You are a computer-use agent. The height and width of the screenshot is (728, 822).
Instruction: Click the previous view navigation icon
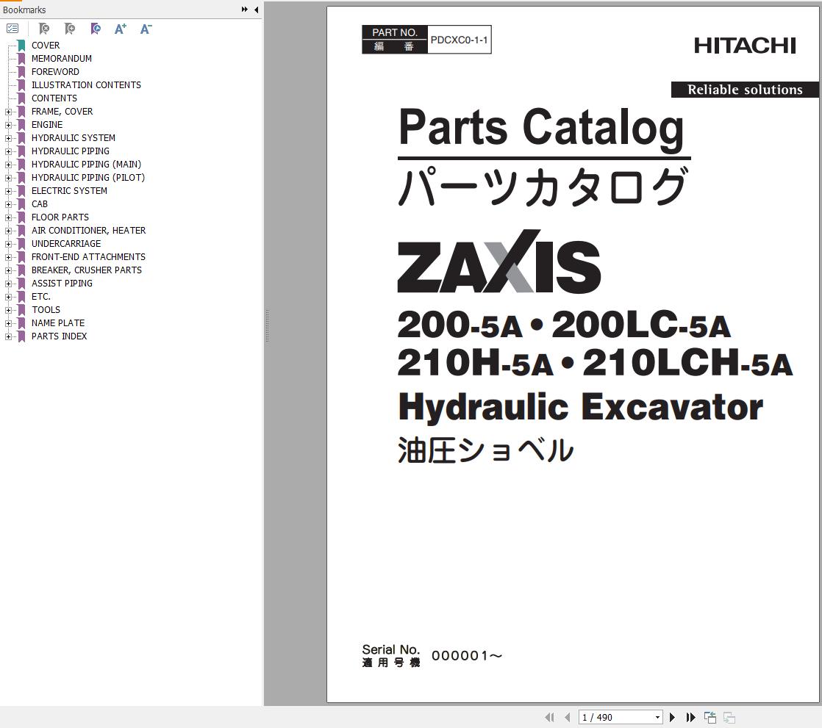[710, 717]
